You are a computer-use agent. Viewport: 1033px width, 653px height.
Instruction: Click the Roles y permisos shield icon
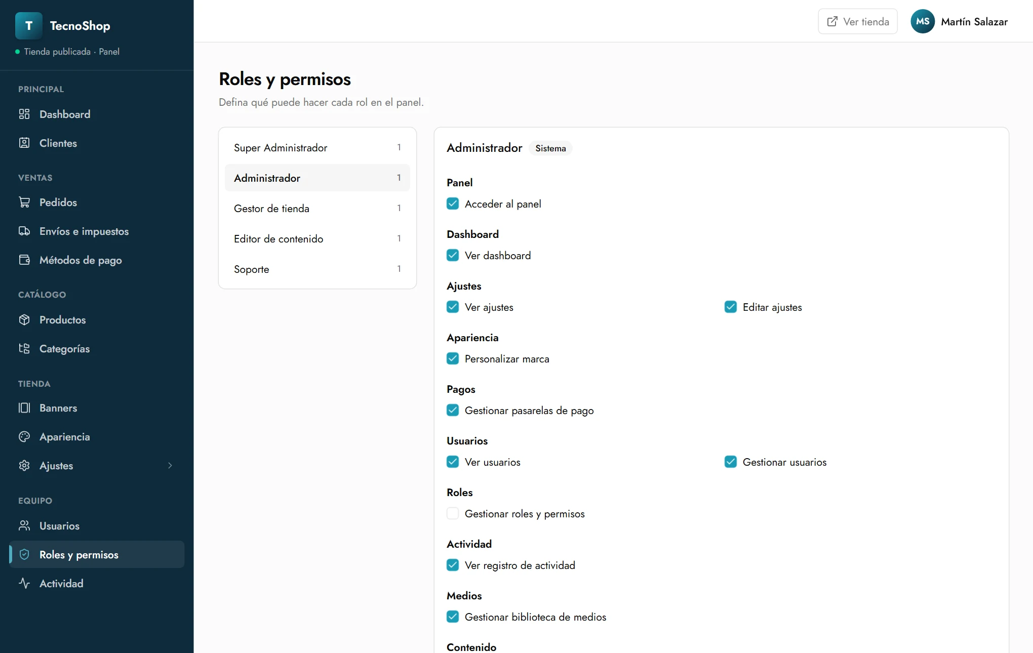24,554
